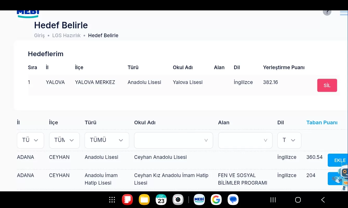Screen dimensions: 348x208
Task: Open the Android app drawer grid icon
Action: click(x=112, y=200)
